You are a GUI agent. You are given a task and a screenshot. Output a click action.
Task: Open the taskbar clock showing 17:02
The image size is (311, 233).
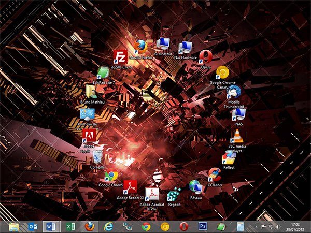pyautogui.click(x=295, y=227)
